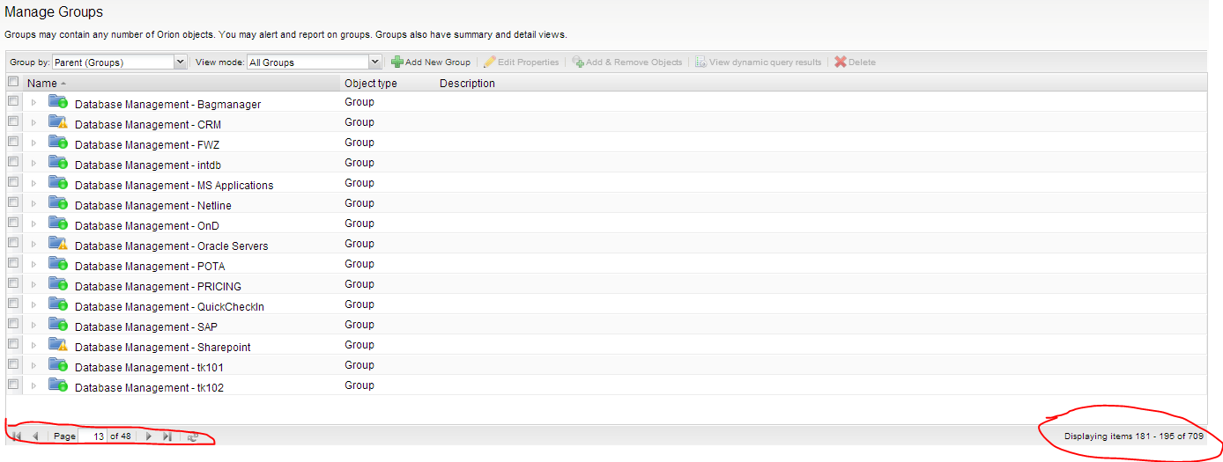This screenshot has height=462, width=1223.
Task: Select Database Management - MS Applications name
Action: click(x=174, y=186)
